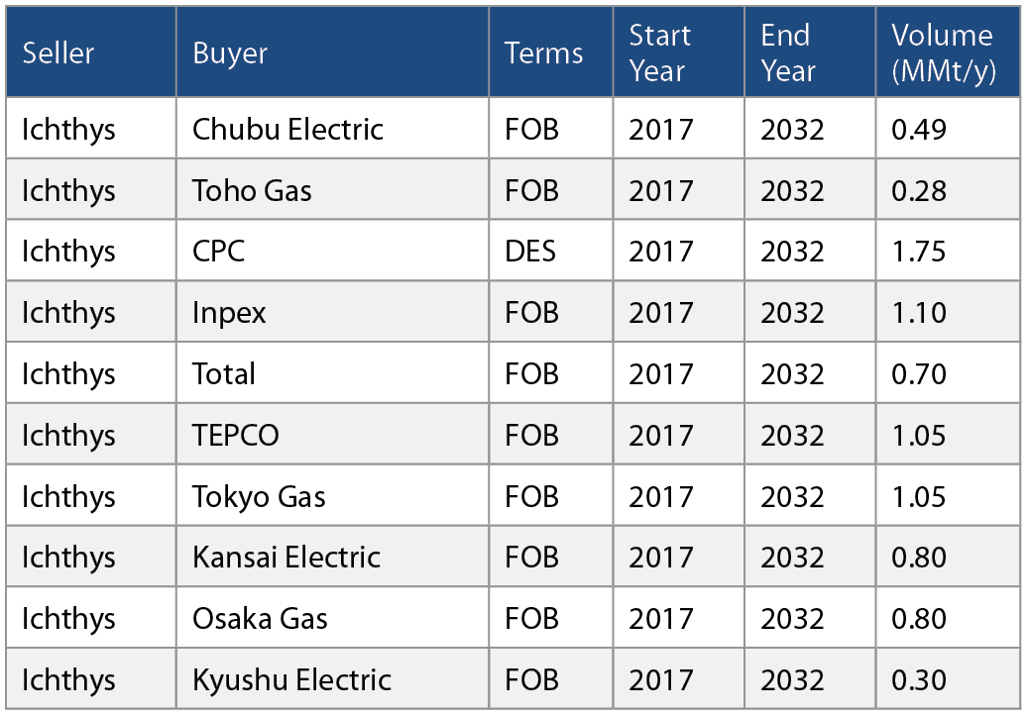Click the Inpex buyer cell
1028x717 pixels.
(x=332, y=312)
